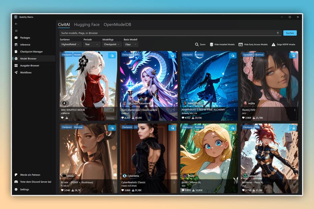The image size is (314, 209).
Task: Open the Modelltyp Checkpoint dropdown
Action: 112,44
